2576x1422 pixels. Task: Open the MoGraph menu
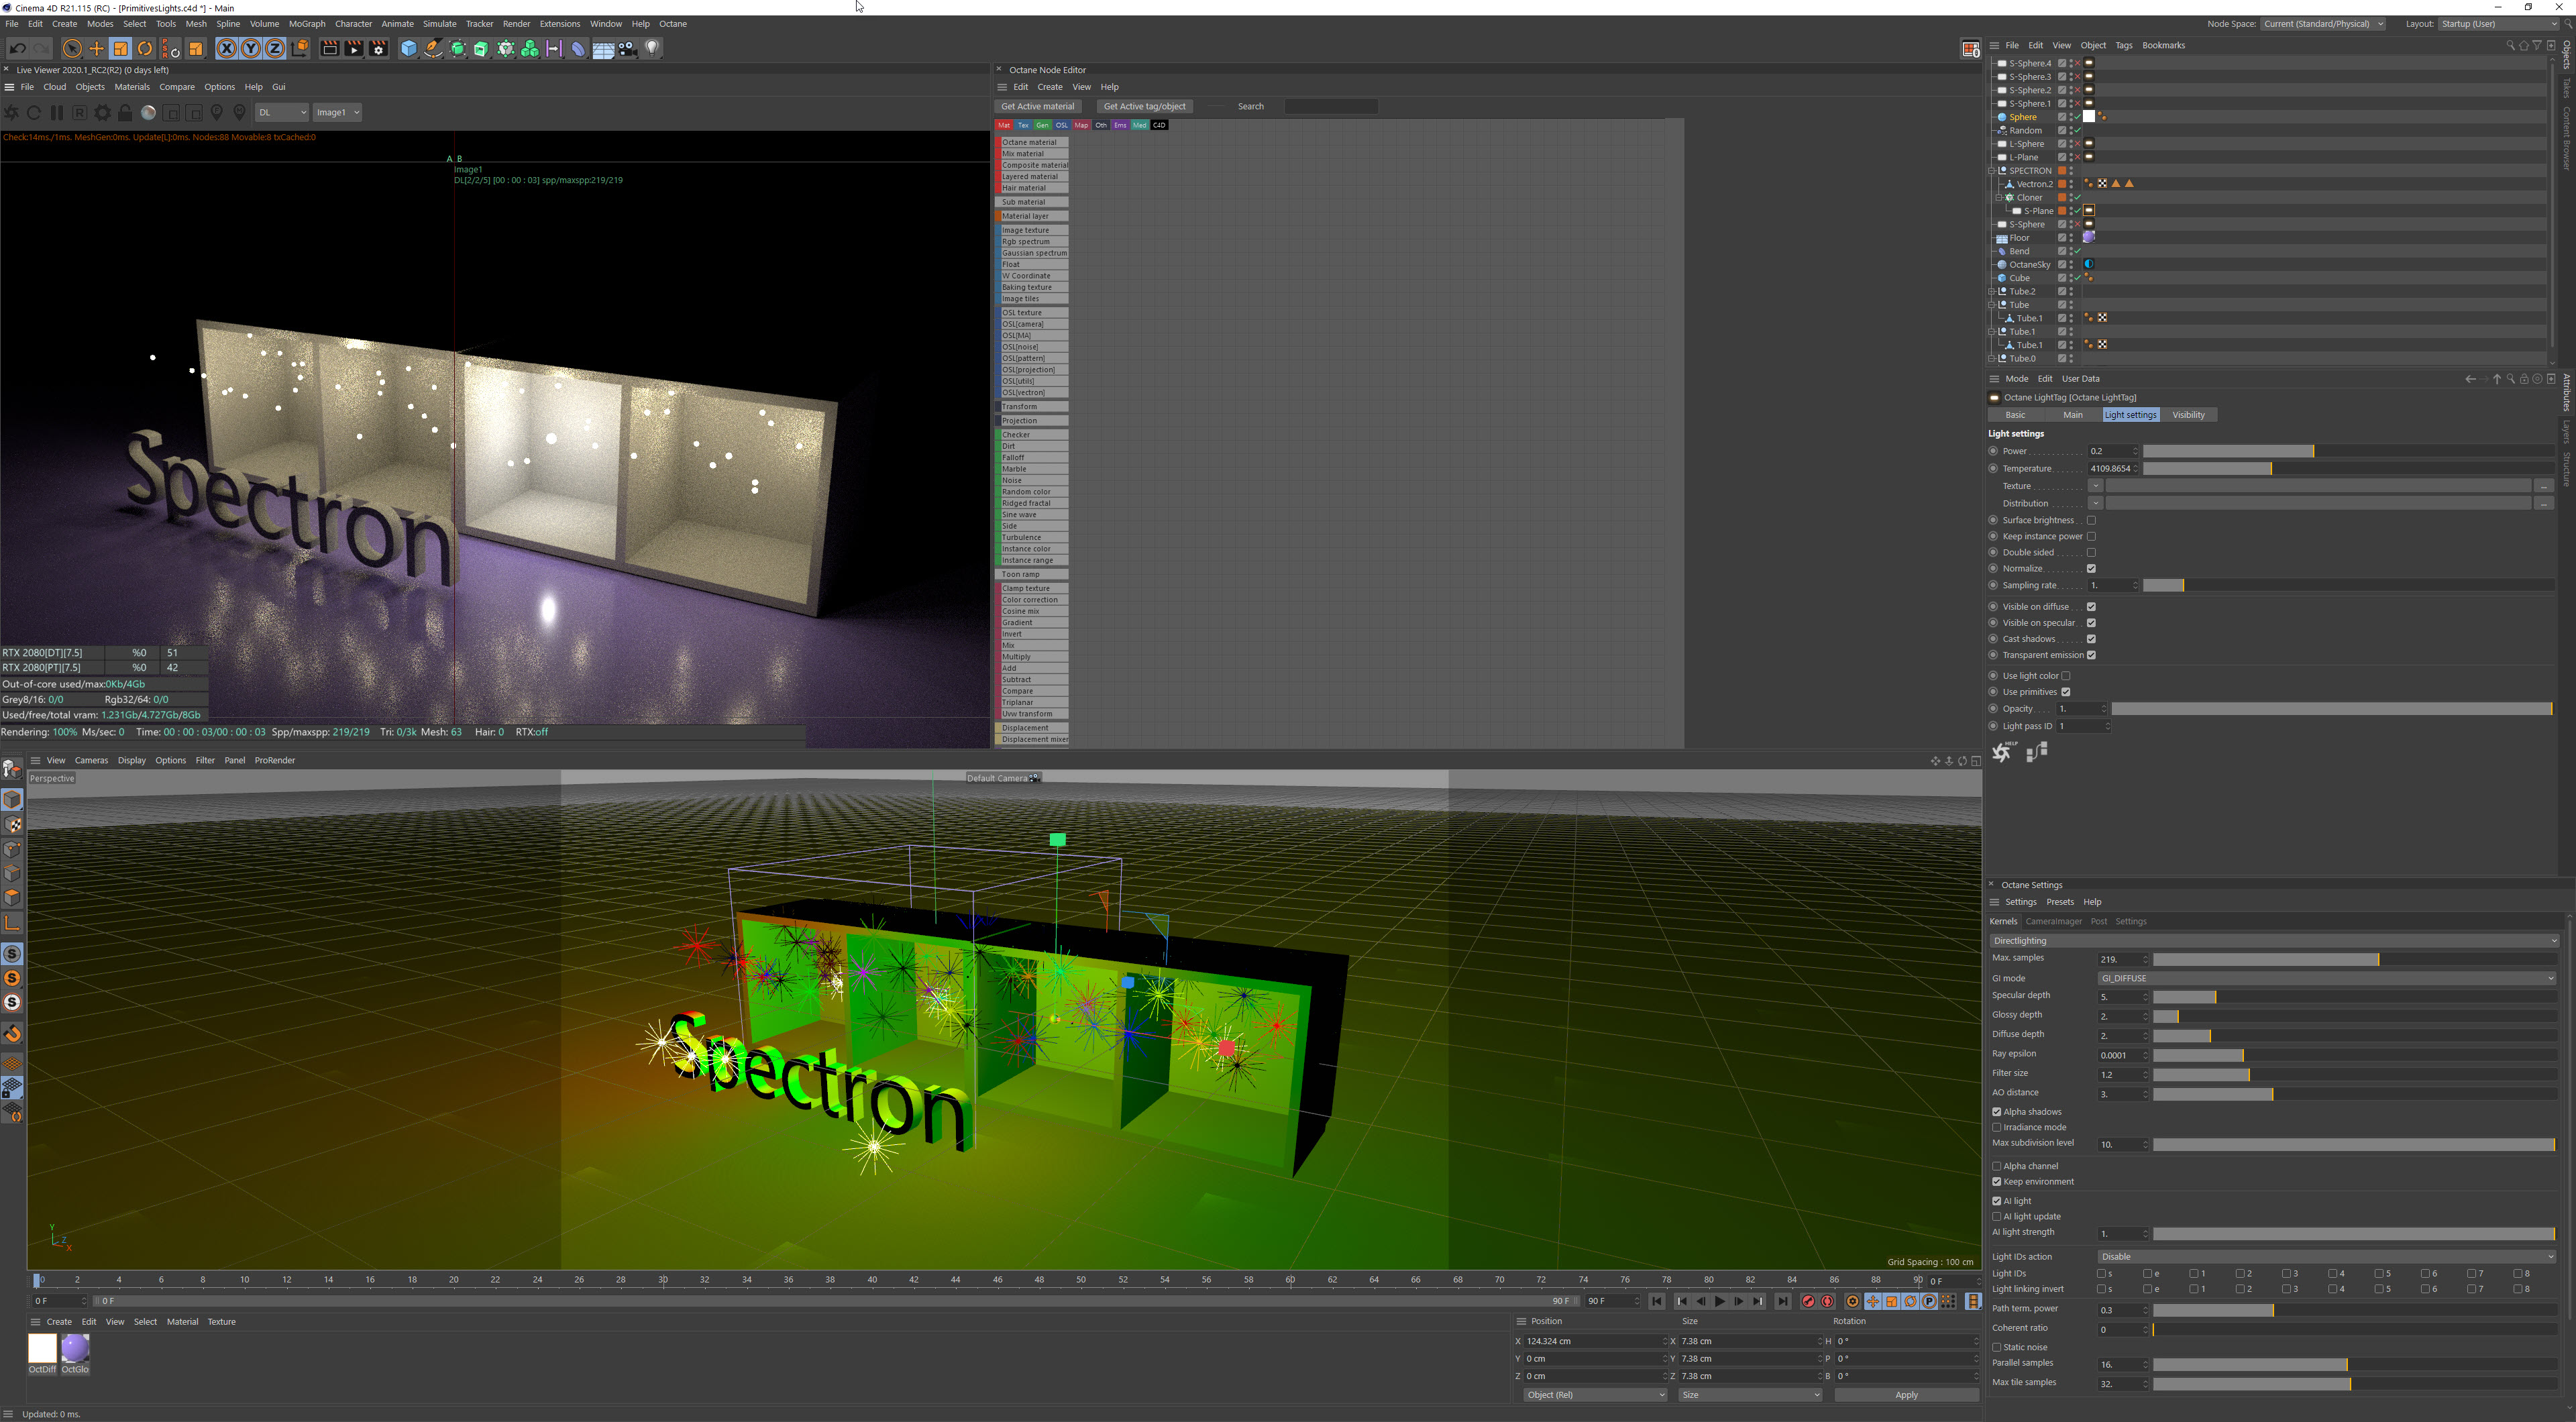click(307, 23)
